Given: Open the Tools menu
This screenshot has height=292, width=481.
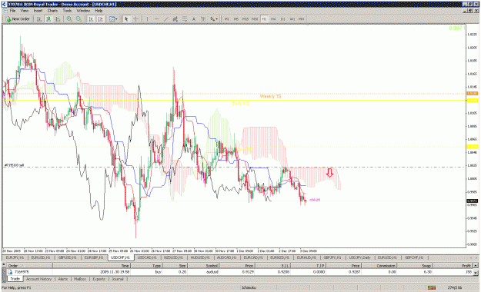Looking at the screenshot, I should coord(67,11).
